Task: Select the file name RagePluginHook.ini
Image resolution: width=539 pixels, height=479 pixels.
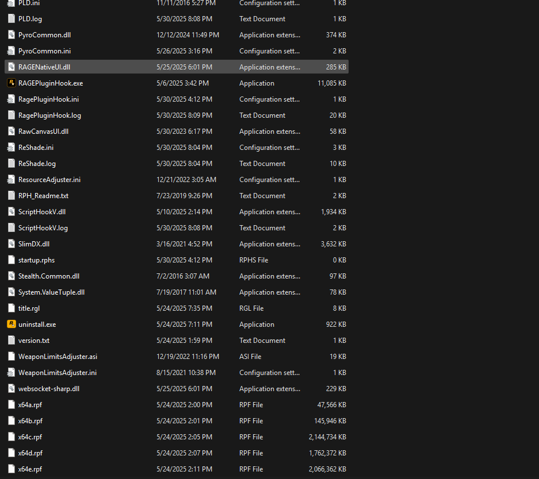Action: (48, 99)
